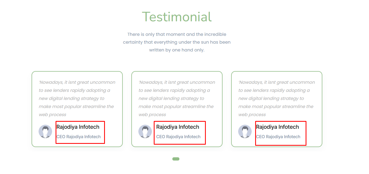This screenshot has width=369, height=174.
Task: Open the Rajodiya Infotech name in the second card
Action: coord(178,127)
